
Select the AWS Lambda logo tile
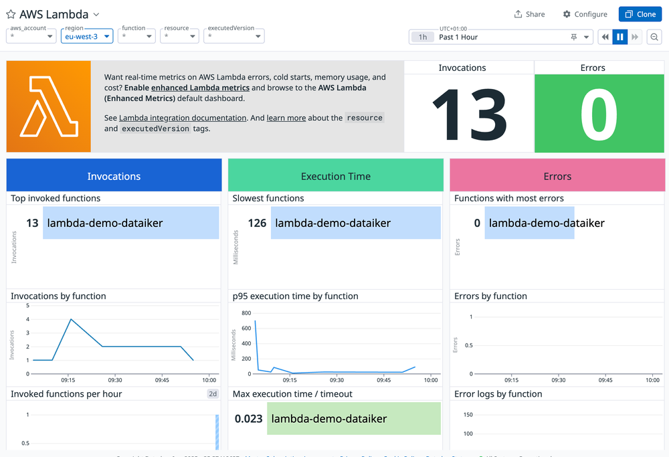48,106
